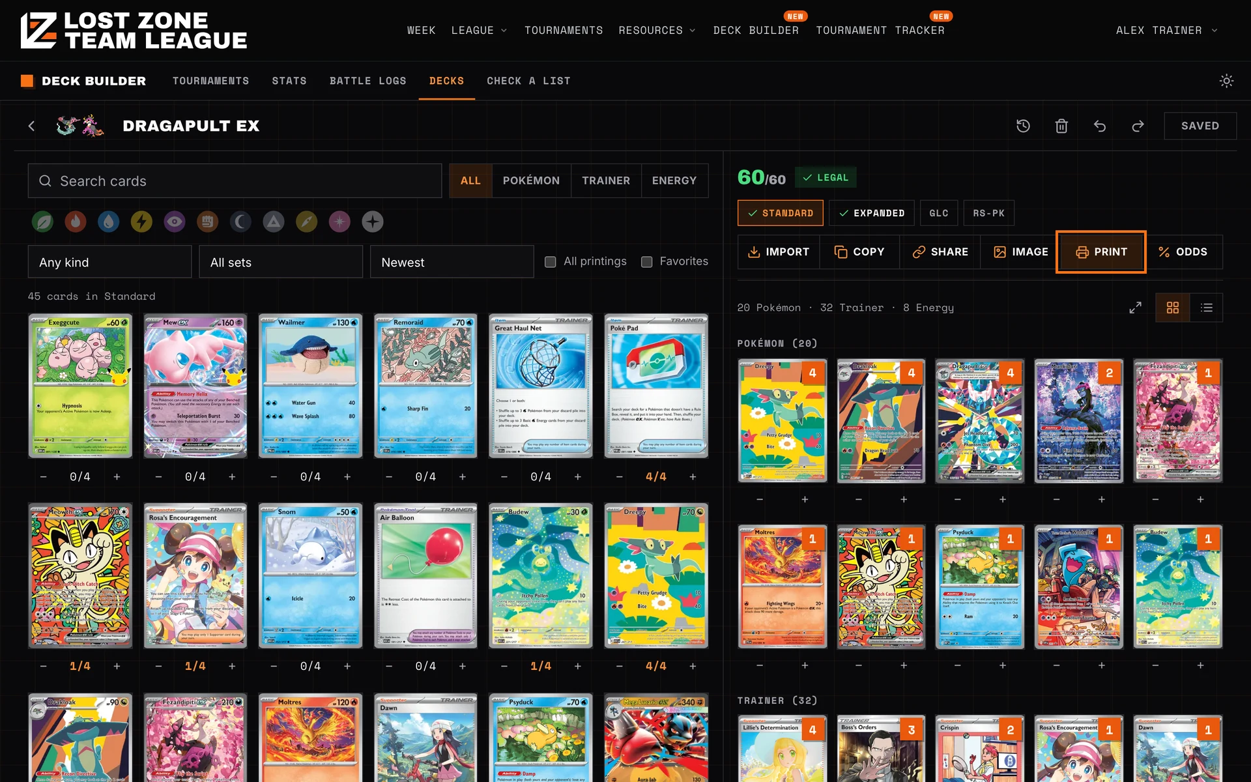Import a deck list
Image resolution: width=1251 pixels, height=782 pixels.
(x=778, y=252)
